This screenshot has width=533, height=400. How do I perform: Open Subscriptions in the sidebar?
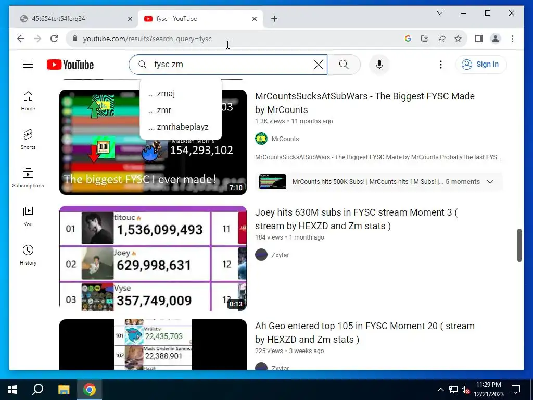[28, 178]
